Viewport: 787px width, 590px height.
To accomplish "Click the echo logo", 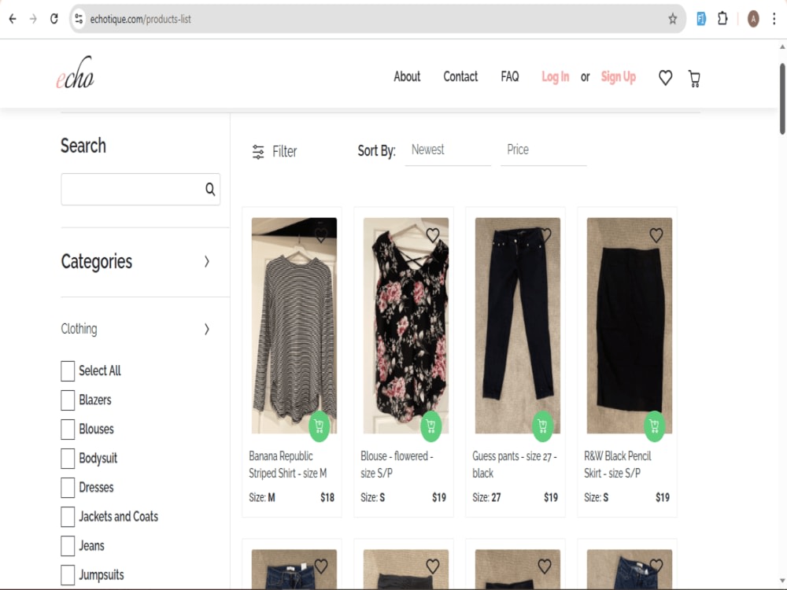I will pos(75,72).
